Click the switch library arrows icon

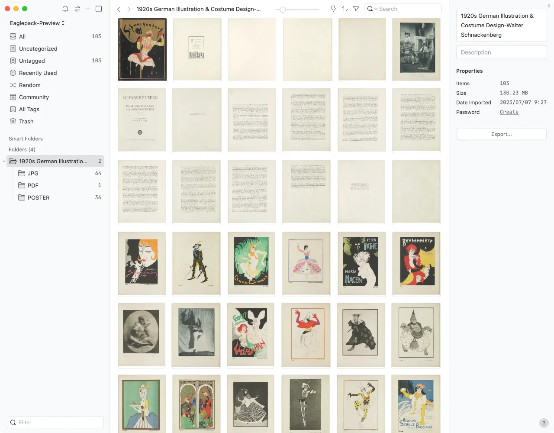77,9
